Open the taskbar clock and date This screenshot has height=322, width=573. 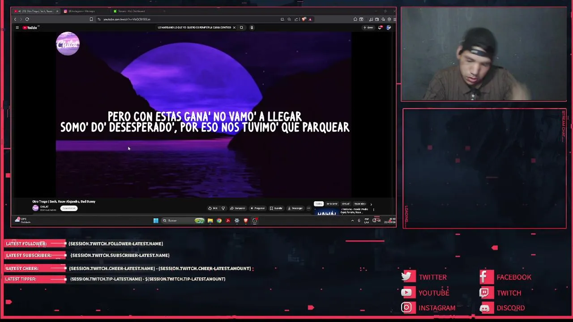[x=389, y=220]
